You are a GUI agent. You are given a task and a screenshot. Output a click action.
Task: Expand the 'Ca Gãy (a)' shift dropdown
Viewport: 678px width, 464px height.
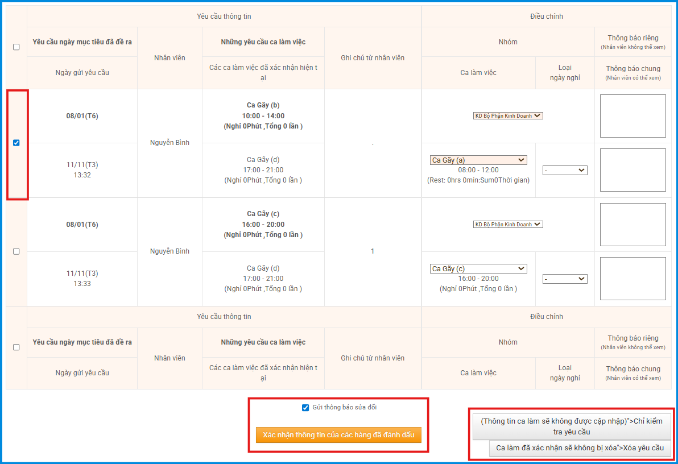(x=478, y=160)
